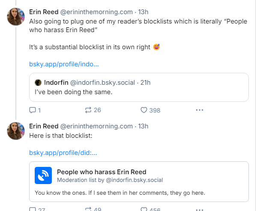Image resolution: width=263 pixels, height=211 pixels.
Task: Click the @indorfin.bsky.social handle in the quoted post
Action: pos(102,82)
